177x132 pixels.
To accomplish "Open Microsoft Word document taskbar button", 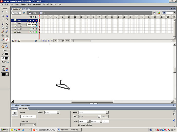I will 69,130.
